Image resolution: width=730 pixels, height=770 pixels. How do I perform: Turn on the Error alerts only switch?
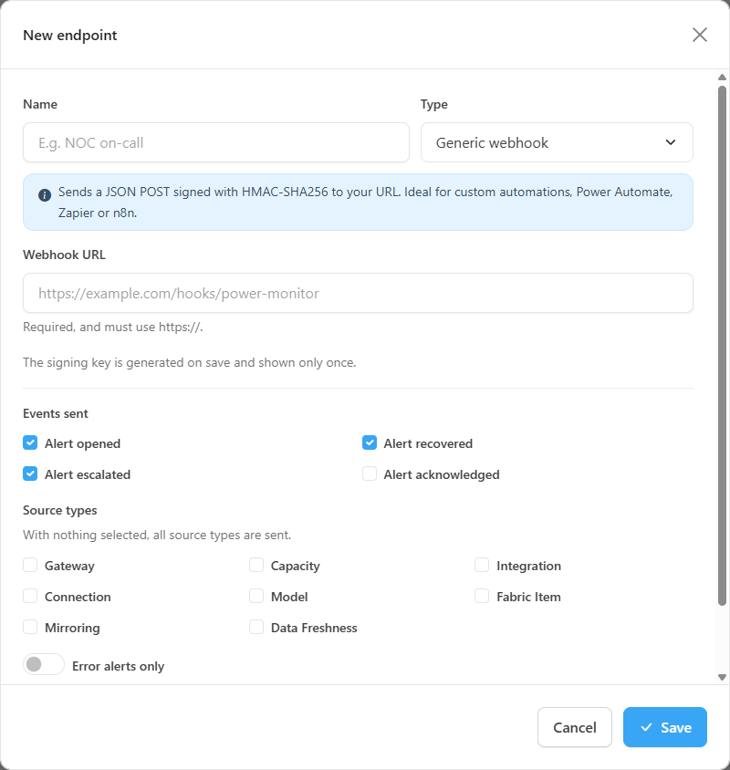pyautogui.click(x=44, y=664)
